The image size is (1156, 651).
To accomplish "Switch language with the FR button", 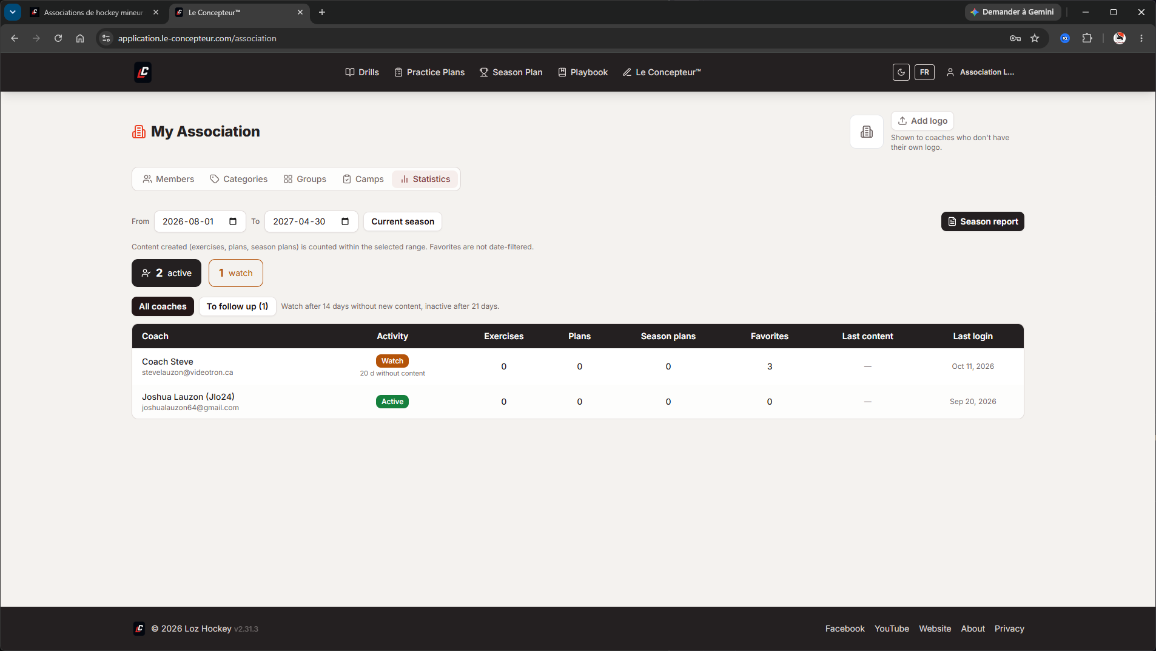I will coord(924,72).
